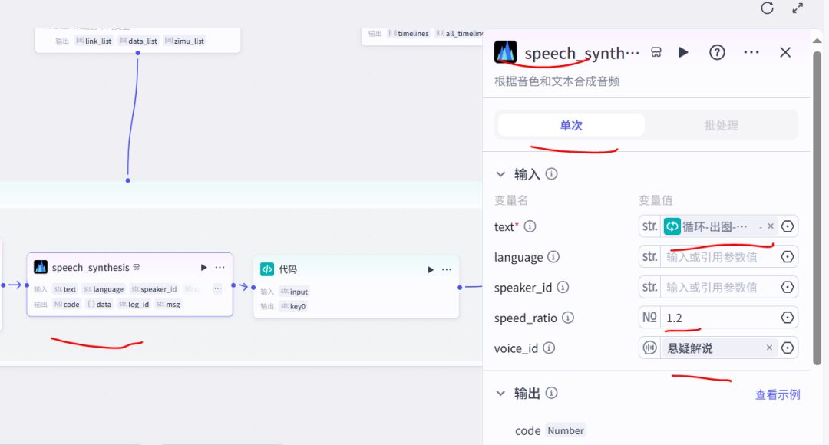Open help for the speech_synthesis node

[716, 52]
